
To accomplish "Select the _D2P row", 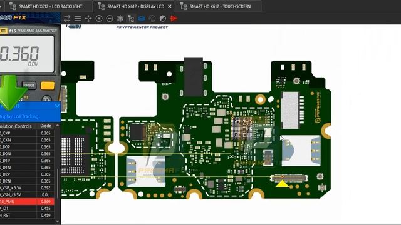I will point(27,174).
